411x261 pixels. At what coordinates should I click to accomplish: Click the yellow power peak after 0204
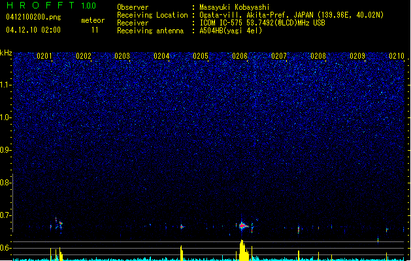tap(182, 253)
